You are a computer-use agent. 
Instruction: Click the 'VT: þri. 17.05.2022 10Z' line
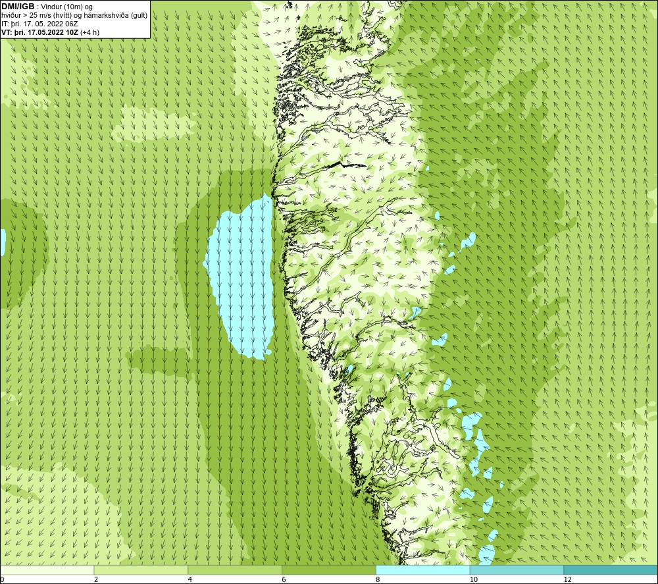[x=39, y=32]
